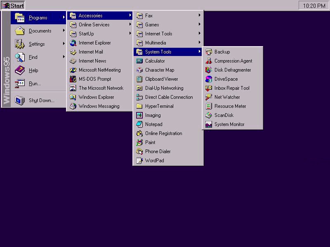
Task: Click the System Monitor icon
Action: tap(209, 124)
